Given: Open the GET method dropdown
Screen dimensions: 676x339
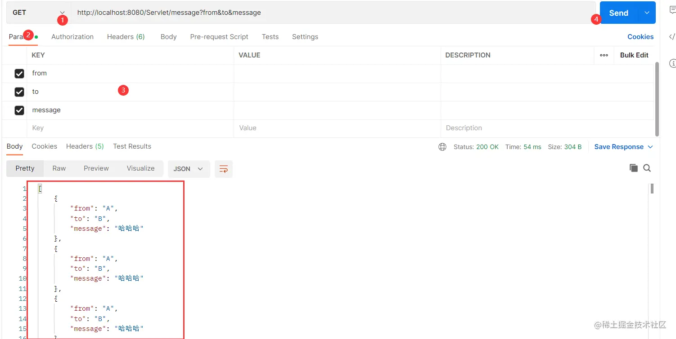Looking at the screenshot, I should pyautogui.click(x=38, y=13).
